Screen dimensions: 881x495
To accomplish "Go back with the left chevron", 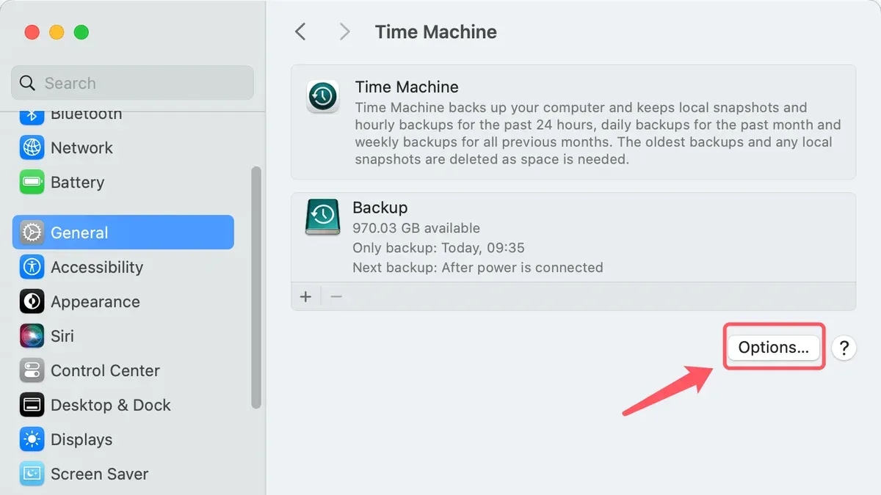I will [x=300, y=32].
